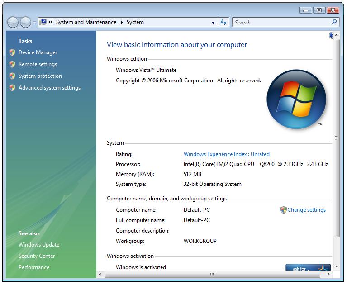Viewport: 347px width, 285px height.
Task: Click shield icon beside Advanced system settings
Action: tap(12, 88)
